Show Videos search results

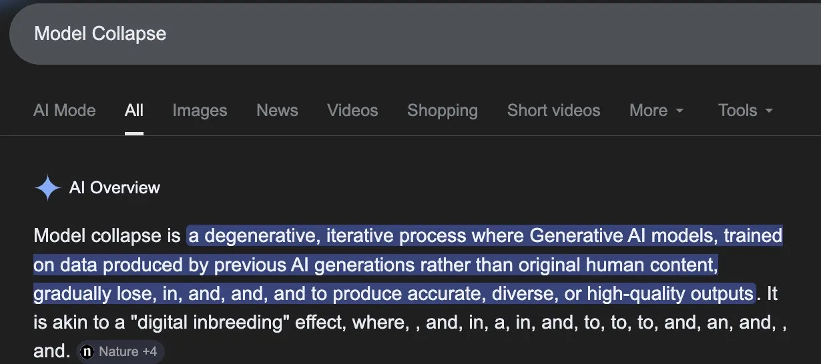point(352,111)
